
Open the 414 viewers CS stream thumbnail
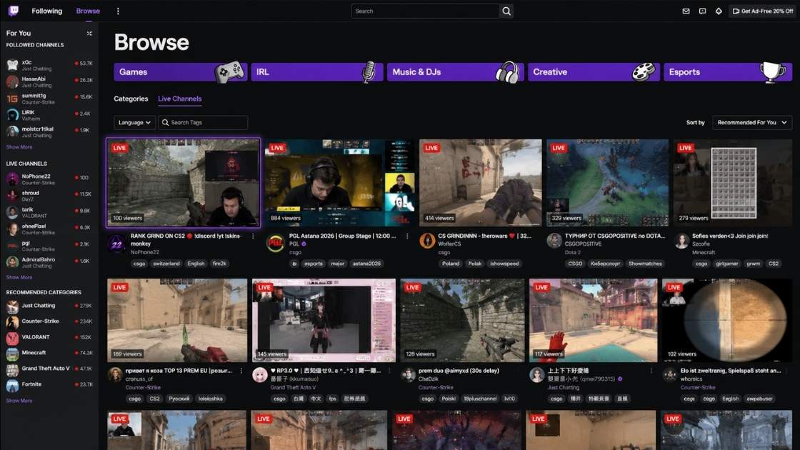(x=480, y=182)
